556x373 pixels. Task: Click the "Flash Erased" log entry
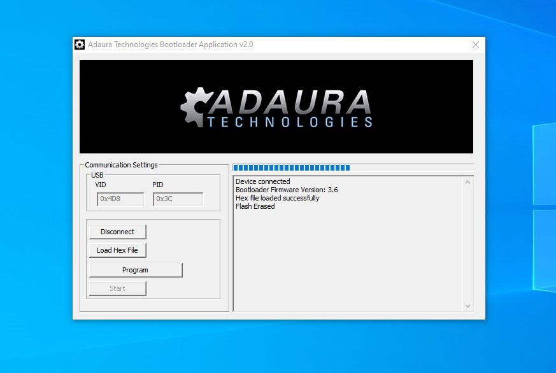point(255,206)
